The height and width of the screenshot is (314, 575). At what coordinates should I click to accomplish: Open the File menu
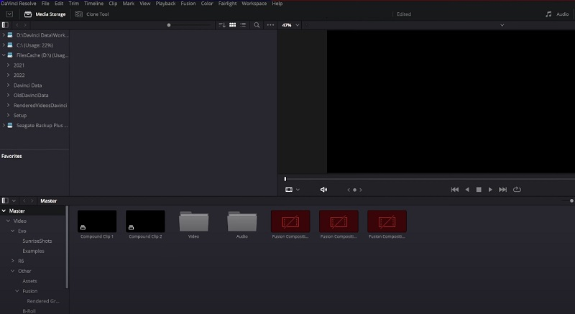point(45,4)
